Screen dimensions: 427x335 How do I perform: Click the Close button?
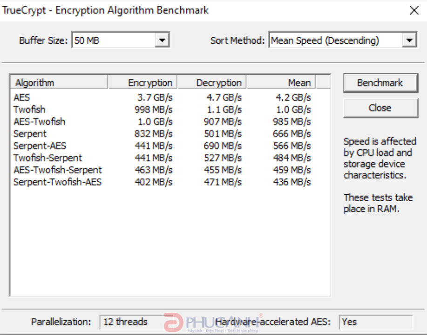tap(380, 108)
